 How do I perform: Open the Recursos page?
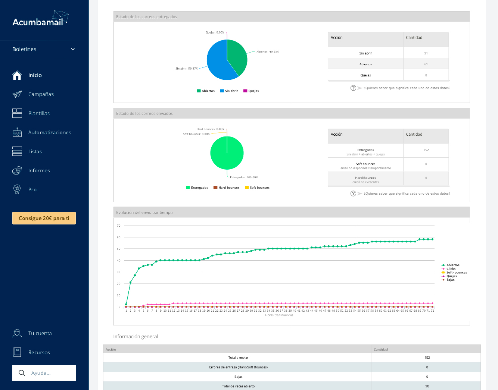[x=39, y=352]
